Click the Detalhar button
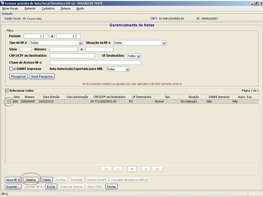This screenshot has width=263, height=197. click(x=31, y=180)
